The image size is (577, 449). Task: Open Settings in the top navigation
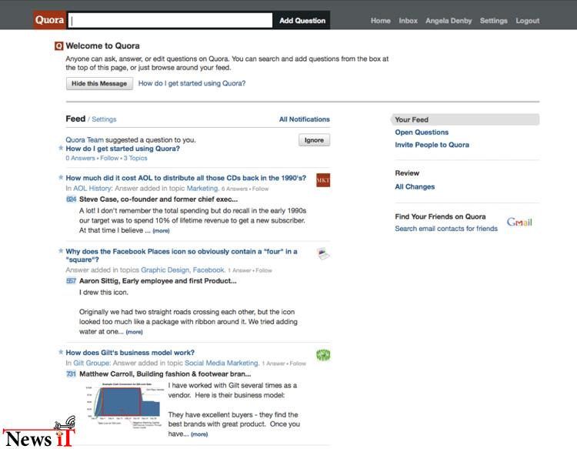[493, 21]
